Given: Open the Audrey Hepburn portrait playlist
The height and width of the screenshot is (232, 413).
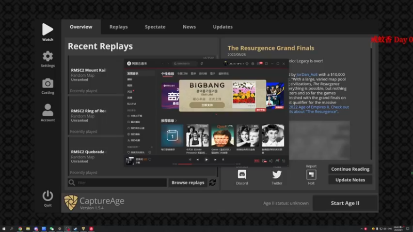Looking at the screenshot, I should (273, 136).
